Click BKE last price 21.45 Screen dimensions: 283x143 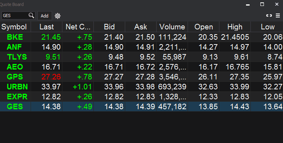click(51, 37)
